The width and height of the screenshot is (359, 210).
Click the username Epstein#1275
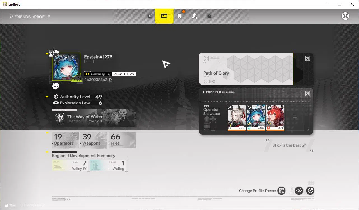click(98, 57)
